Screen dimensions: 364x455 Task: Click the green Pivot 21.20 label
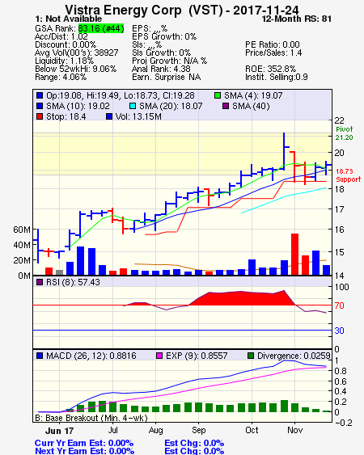[x=345, y=133]
